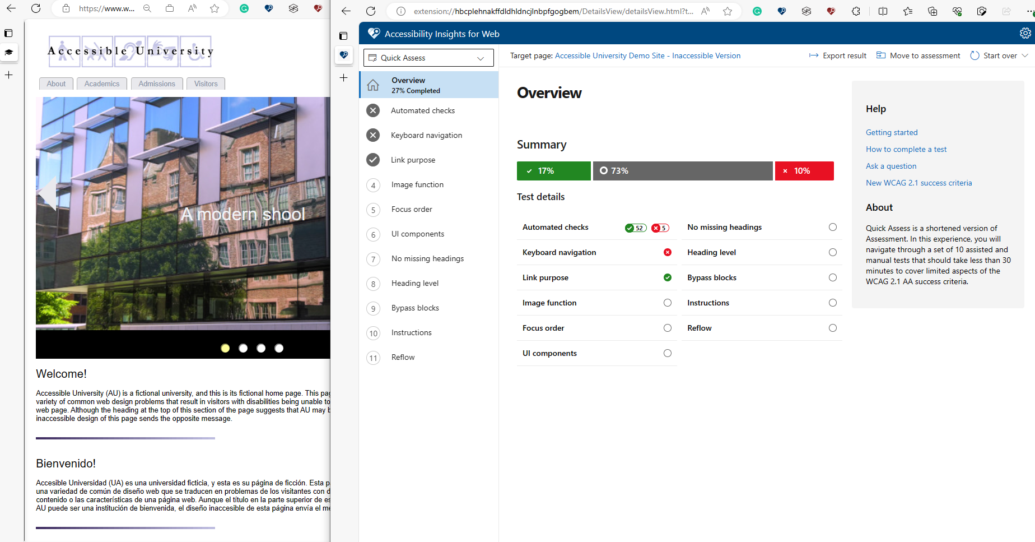Click Move to assessment icon
Viewport: 1035px width, 542px height.
point(881,55)
